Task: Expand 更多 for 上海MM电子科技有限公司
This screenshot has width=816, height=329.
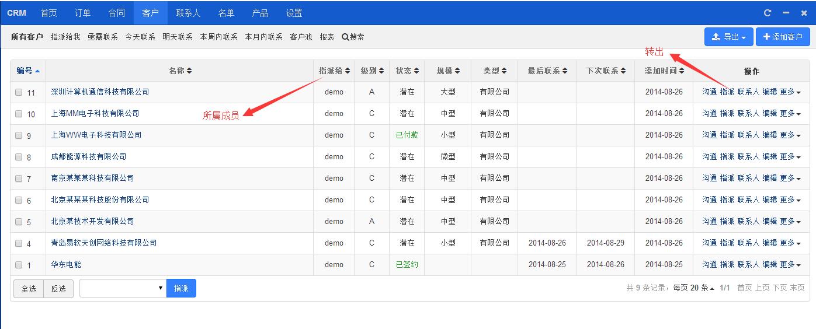Action: [x=790, y=113]
